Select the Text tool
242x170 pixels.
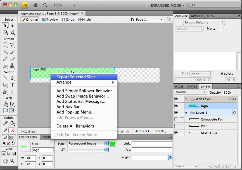coord(12,85)
